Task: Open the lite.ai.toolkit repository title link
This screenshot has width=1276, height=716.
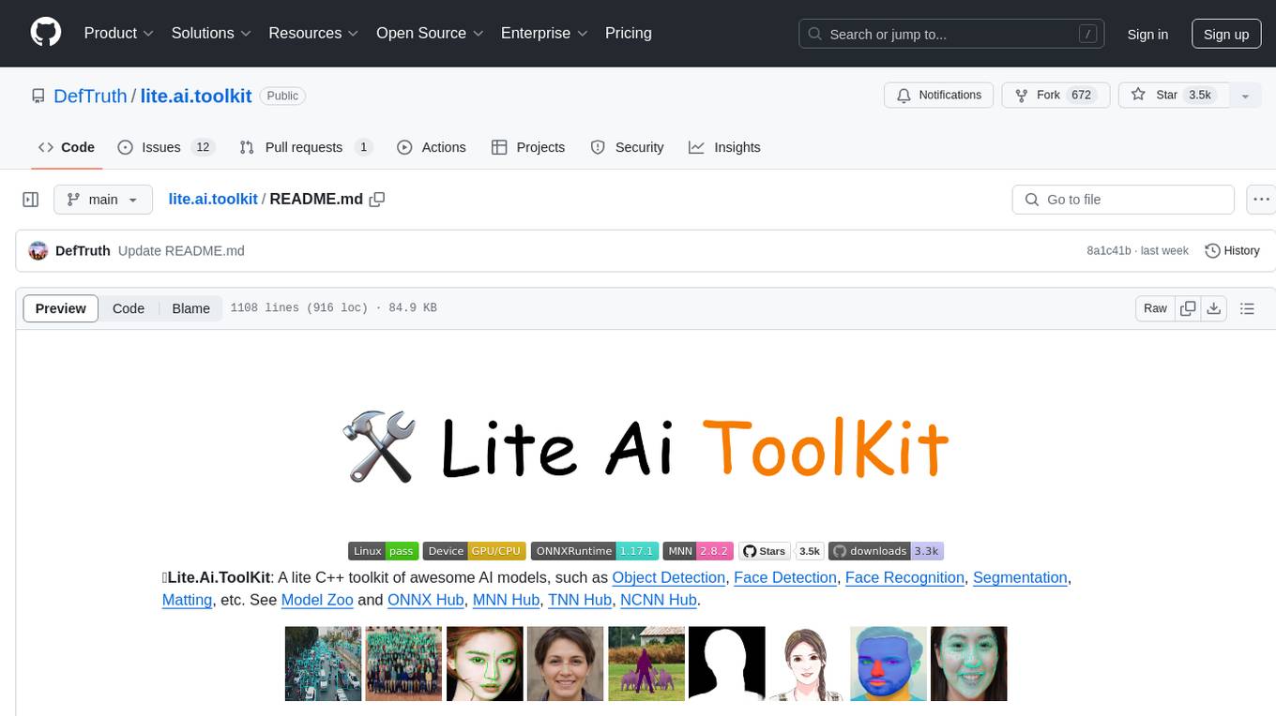Action: (196, 96)
